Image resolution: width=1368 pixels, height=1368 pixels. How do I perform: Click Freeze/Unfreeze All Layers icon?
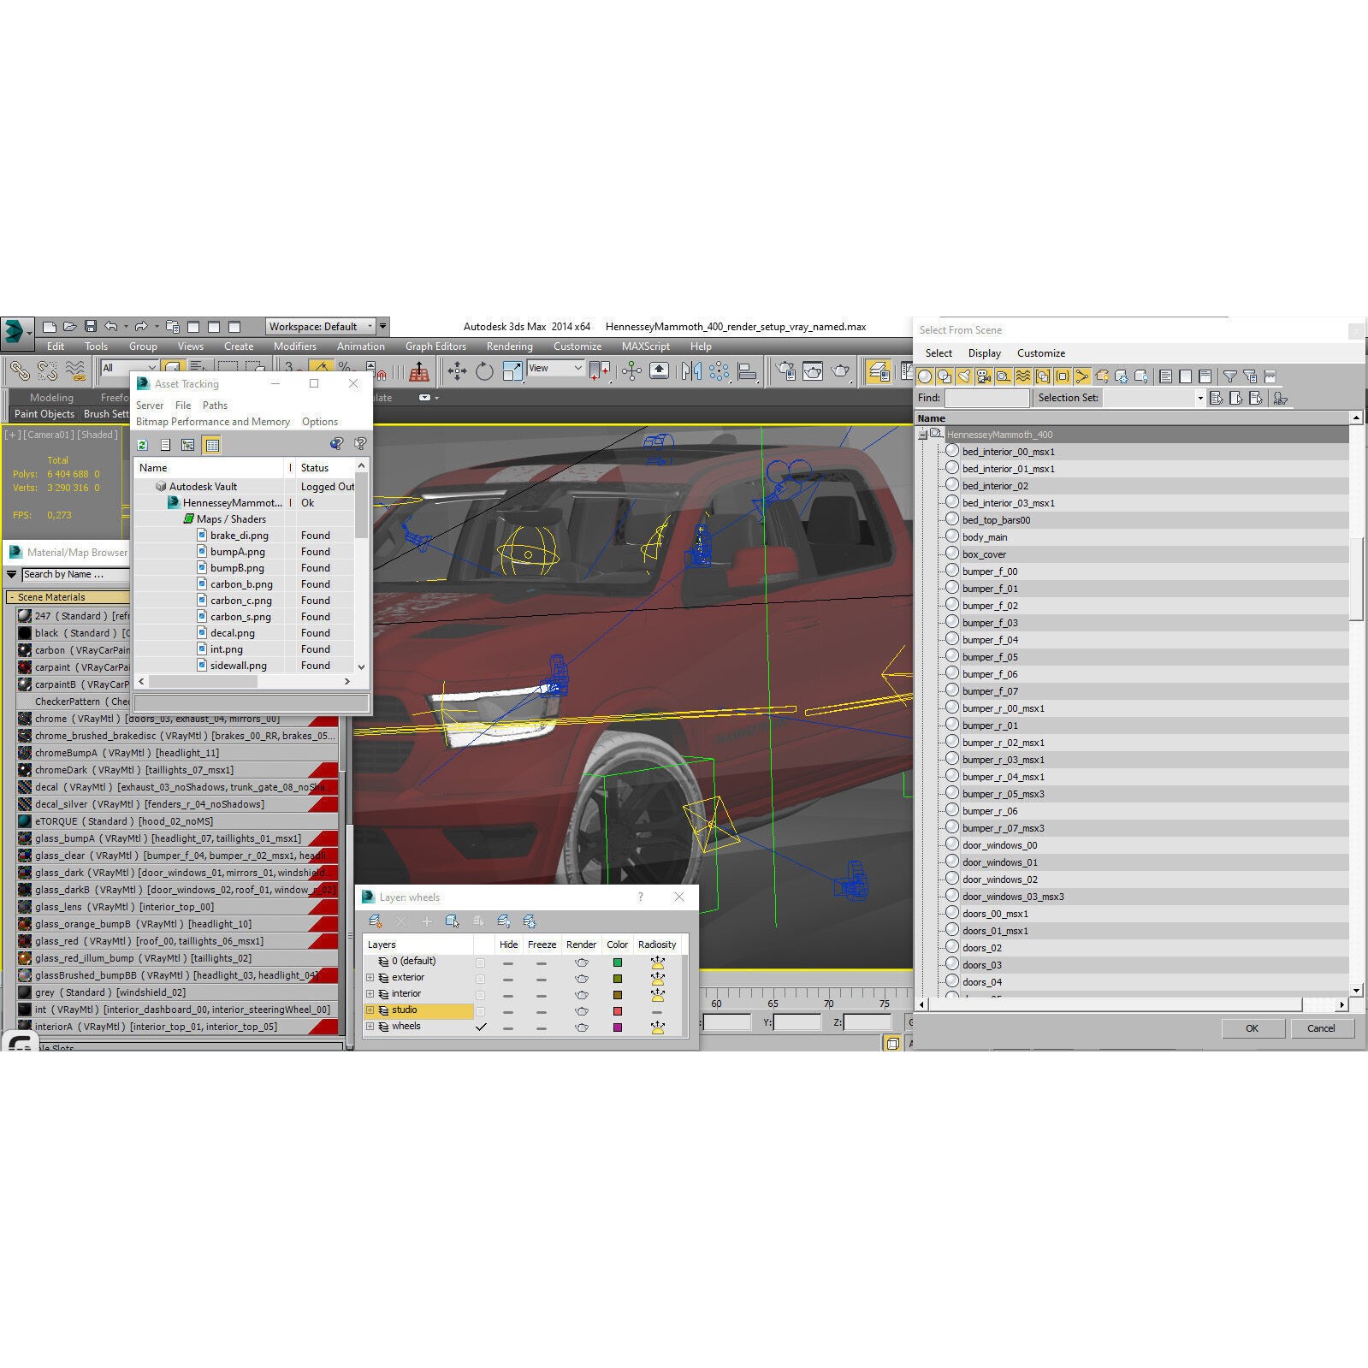pyautogui.click(x=530, y=921)
